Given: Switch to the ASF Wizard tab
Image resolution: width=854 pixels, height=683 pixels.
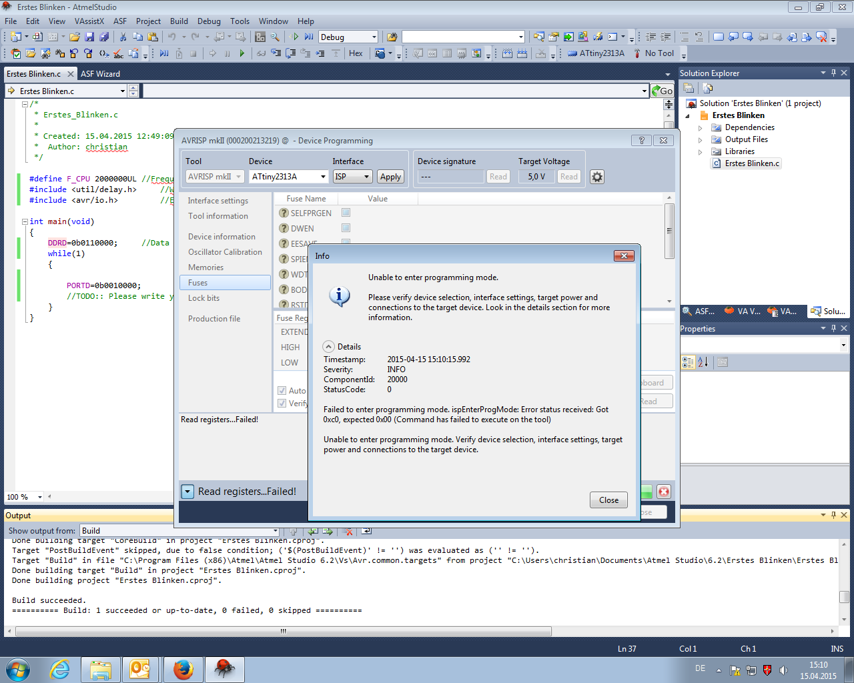Looking at the screenshot, I should [x=100, y=74].
